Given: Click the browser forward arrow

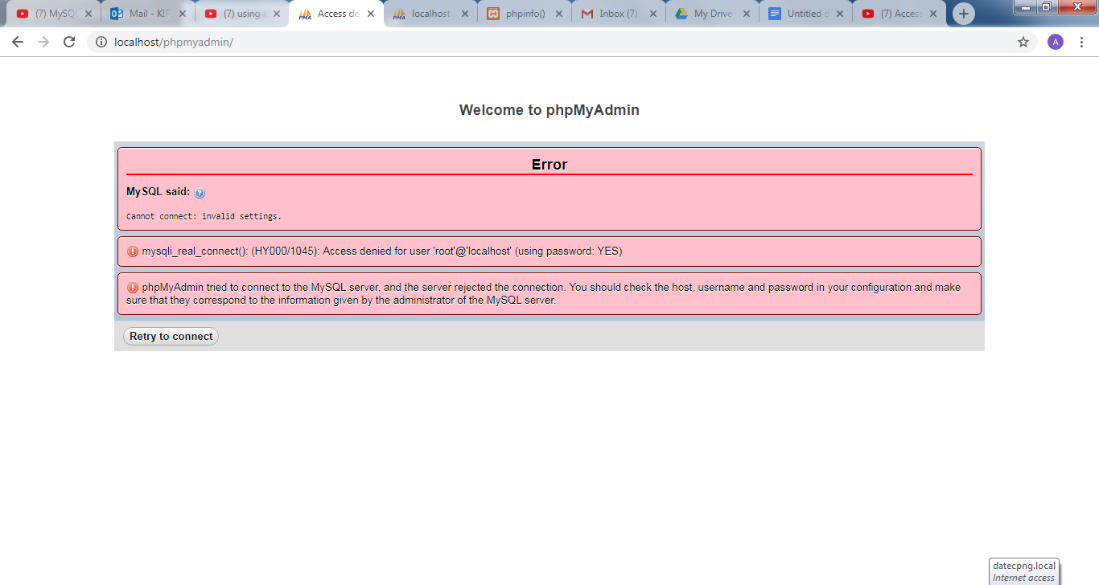Looking at the screenshot, I should (43, 42).
